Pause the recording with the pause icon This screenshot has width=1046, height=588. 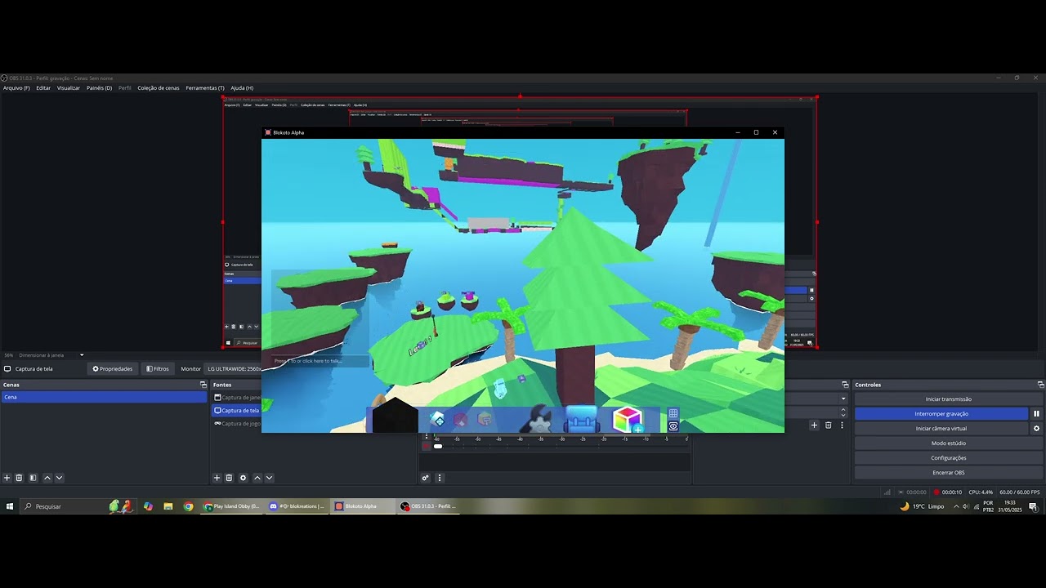pos(1036,414)
